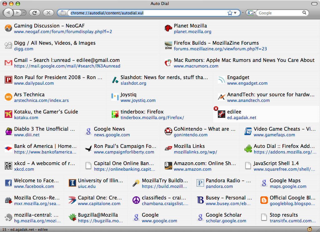320x232 pixels.
Task: Click the Engadget feed icon
Action: pos(222,80)
